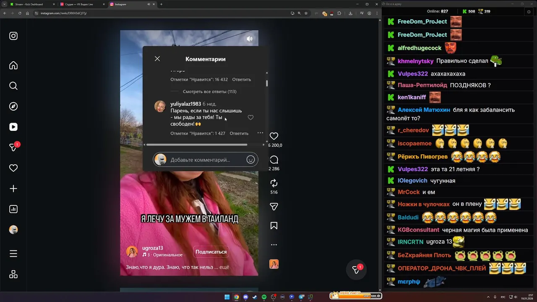537x302 pixels.
Task: Like the reel with heart icon
Action: coord(274,136)
